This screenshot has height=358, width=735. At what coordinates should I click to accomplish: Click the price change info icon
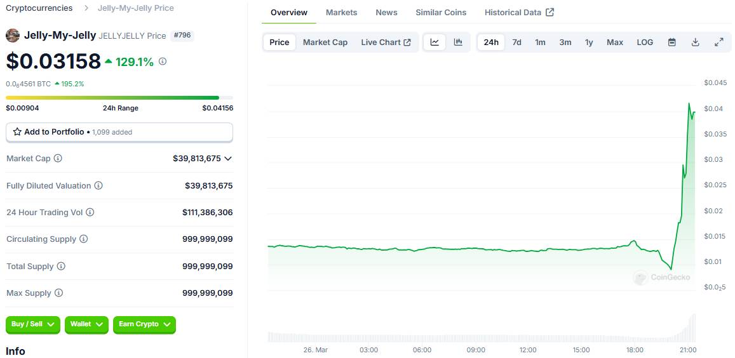click(162, 62)
